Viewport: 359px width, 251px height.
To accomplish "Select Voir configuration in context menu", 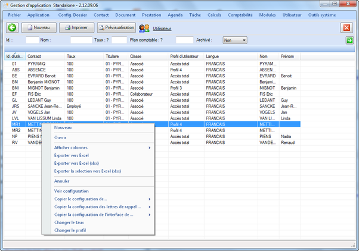I will (72, 191).
